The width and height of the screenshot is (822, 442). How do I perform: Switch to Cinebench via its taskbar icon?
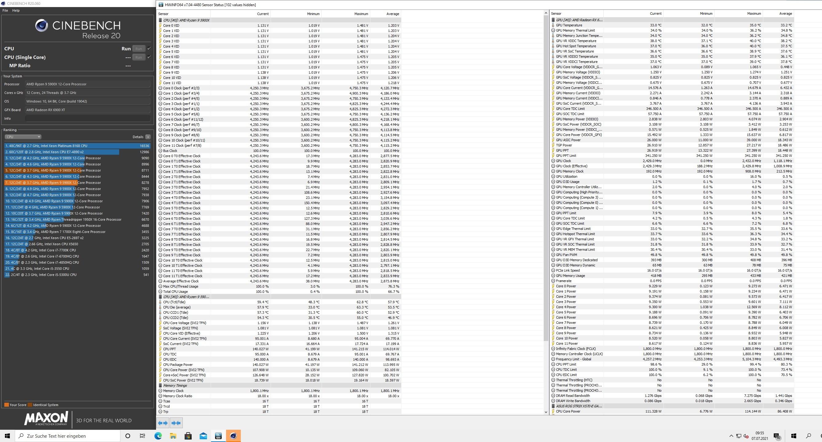click(233, 436)
